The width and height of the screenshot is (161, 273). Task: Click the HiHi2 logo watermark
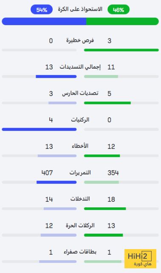click(140, 258)
